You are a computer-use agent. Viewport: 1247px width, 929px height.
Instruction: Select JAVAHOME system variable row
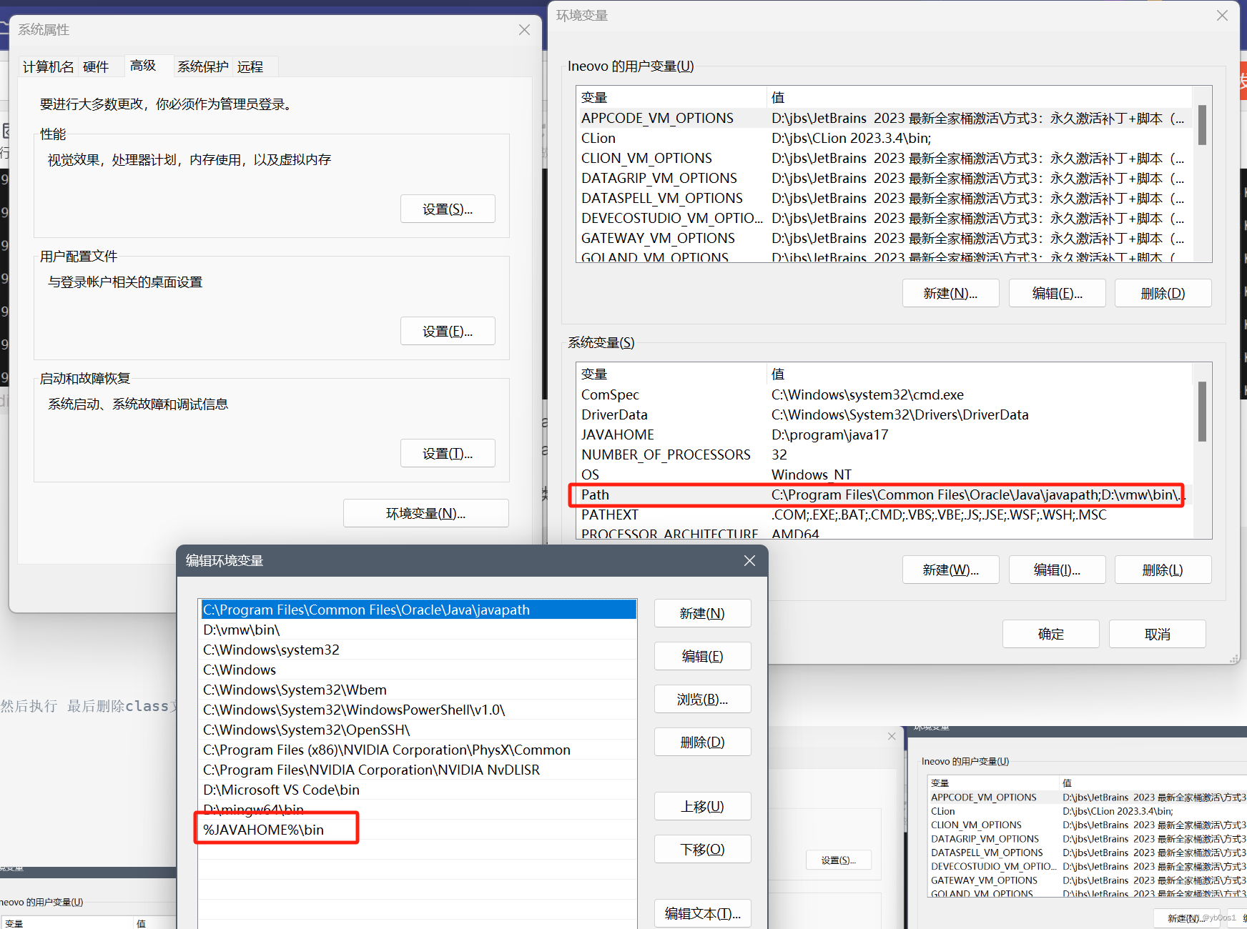pyautogui.click(x=884, y=434)
